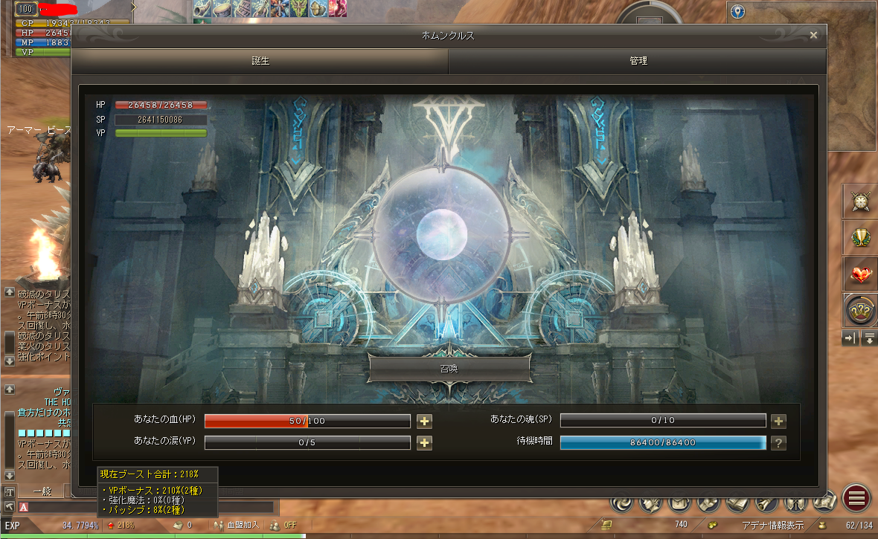Click the あなたの血(HP) 50/100 progress bar
Screen dimensions: 878x539
pos(307,421)
